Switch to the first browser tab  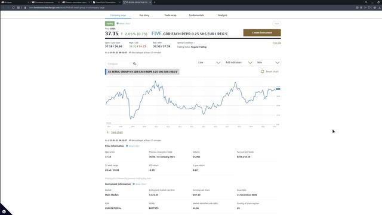click(x=14, y=2)
